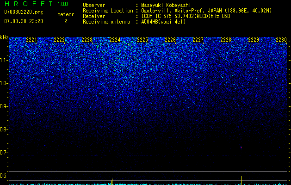Click the 0.8 kHz axis label
The width and height of the screenshot is (291, 185).
pyautogui.click(x=3, y=129)
